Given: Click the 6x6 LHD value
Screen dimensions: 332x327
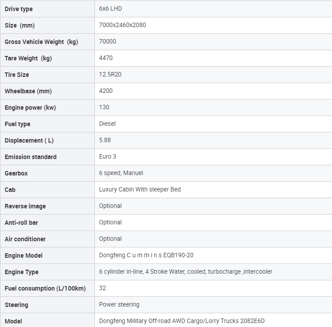Looking at the screenshot, I should (110, 9).
